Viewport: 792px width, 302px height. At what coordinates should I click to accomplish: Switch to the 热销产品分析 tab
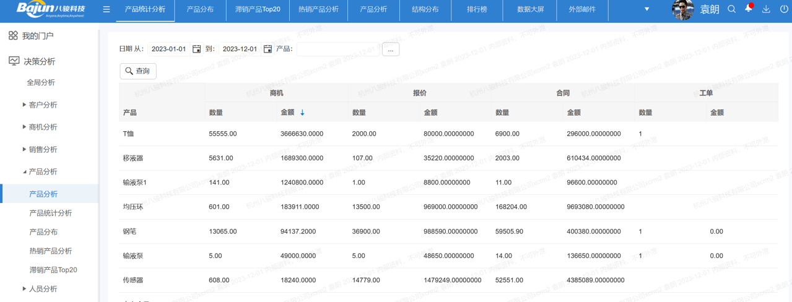coord(318,9)
